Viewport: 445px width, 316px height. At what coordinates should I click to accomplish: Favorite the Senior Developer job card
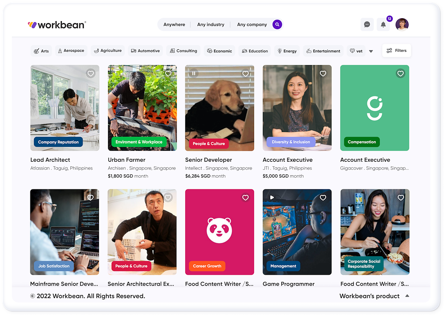(246, 74)
